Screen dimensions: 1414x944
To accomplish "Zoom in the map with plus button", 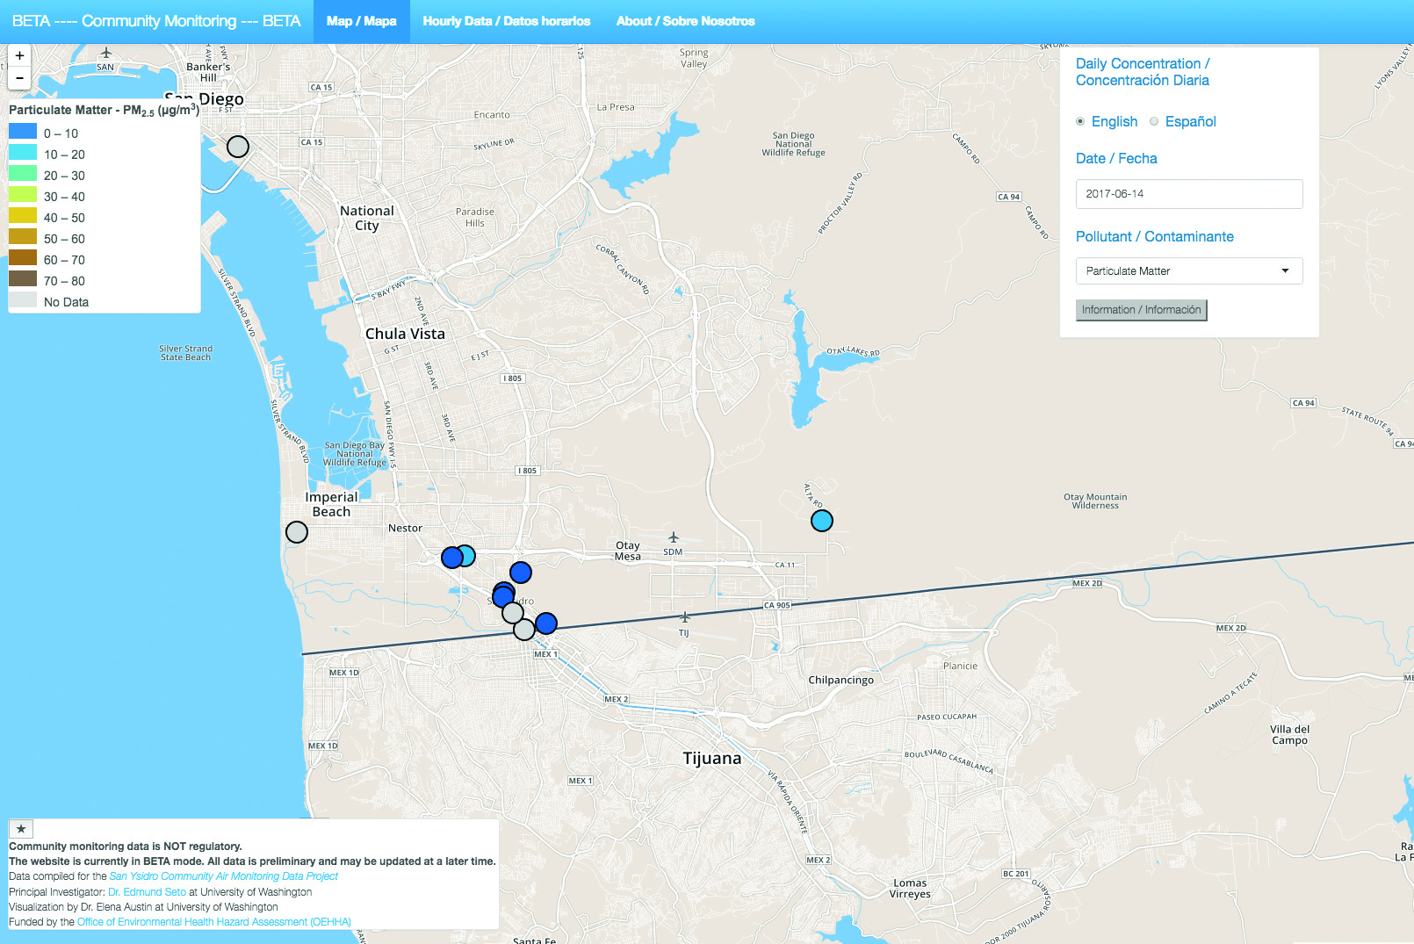I will (19, 55).
